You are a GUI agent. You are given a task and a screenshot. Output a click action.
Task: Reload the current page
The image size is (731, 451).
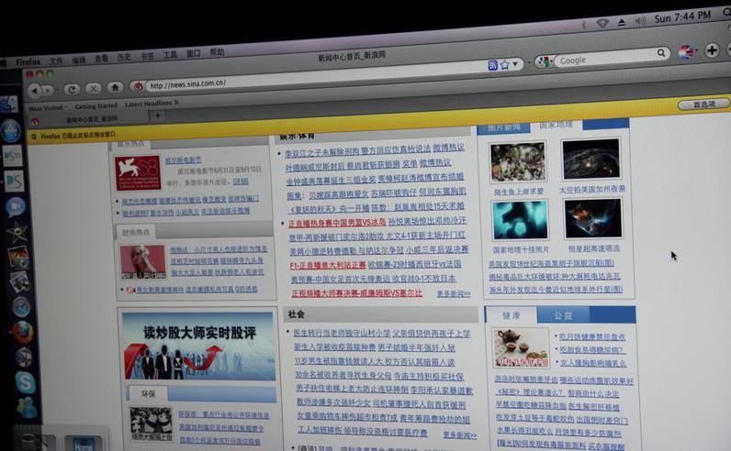(x=72, y=89)
